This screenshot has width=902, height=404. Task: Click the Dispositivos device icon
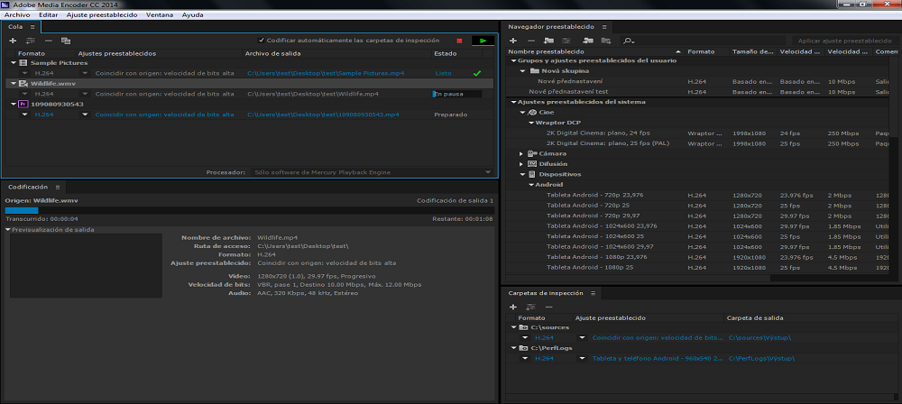[531, 174]
